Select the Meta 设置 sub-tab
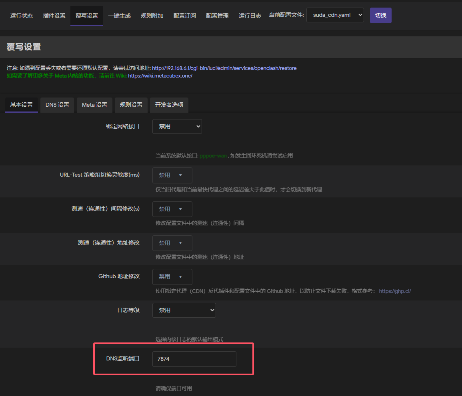This screenshot has width=462, height=396. coord(94,105)
